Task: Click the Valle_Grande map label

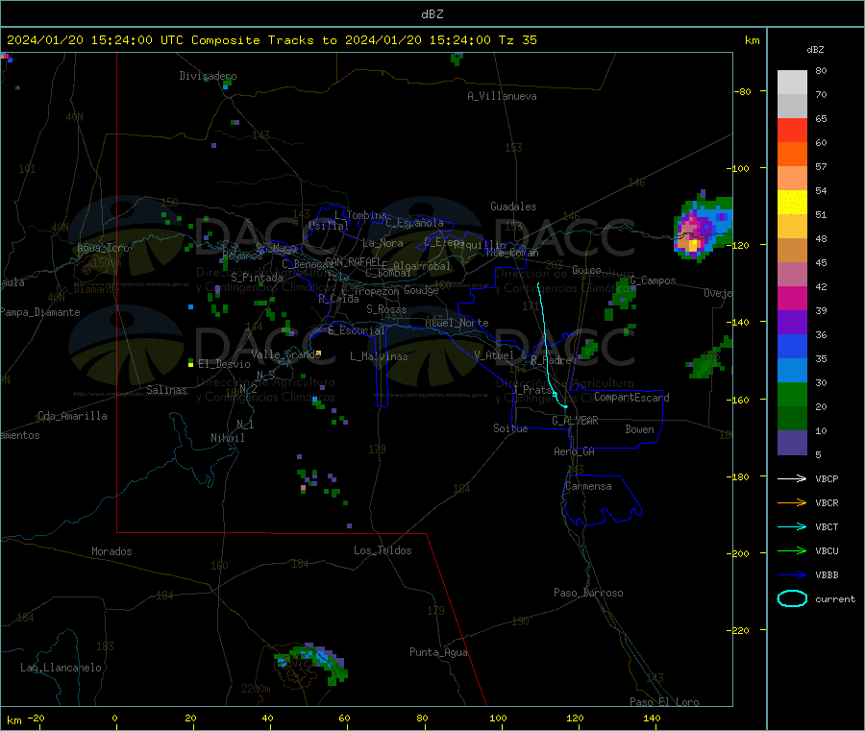Action: (x=285, y=354)
